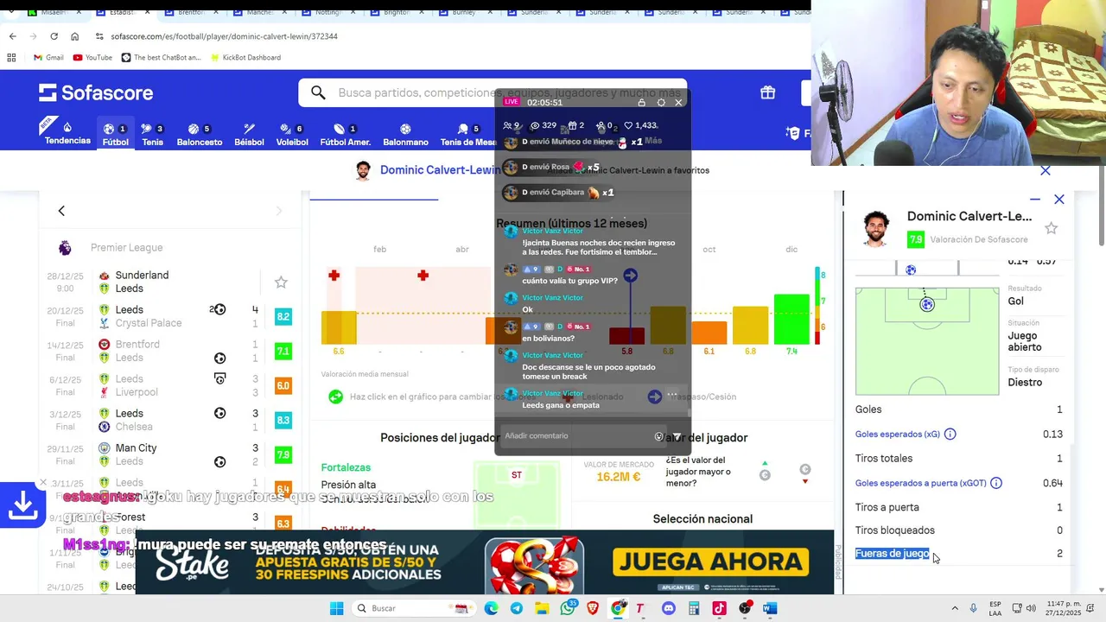The image size is (1106, 622).
Task: Open the YouTube bookmark
Action: click(x=92, y=57)
